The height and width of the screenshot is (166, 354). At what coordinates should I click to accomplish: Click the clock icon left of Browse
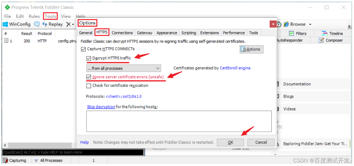tap(279, 24)
